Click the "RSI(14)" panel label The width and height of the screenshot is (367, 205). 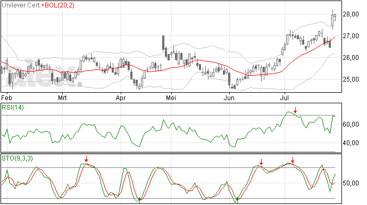(x=13, y=108)
